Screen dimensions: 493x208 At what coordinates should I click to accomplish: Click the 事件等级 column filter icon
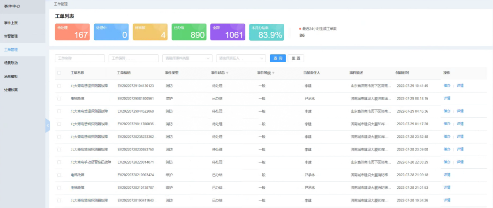tap(273, 73)
